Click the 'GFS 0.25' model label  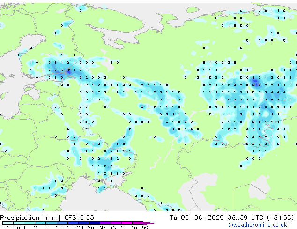tap(79, 218)
